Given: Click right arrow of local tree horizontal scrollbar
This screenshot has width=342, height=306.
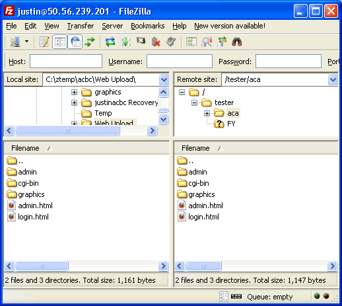Looking at the screenshot, I should coord(152,131).
